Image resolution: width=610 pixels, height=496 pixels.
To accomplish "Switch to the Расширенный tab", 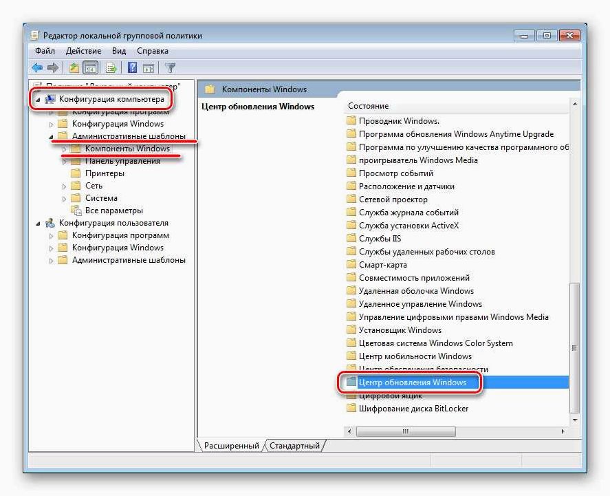I will pos(232,446).
